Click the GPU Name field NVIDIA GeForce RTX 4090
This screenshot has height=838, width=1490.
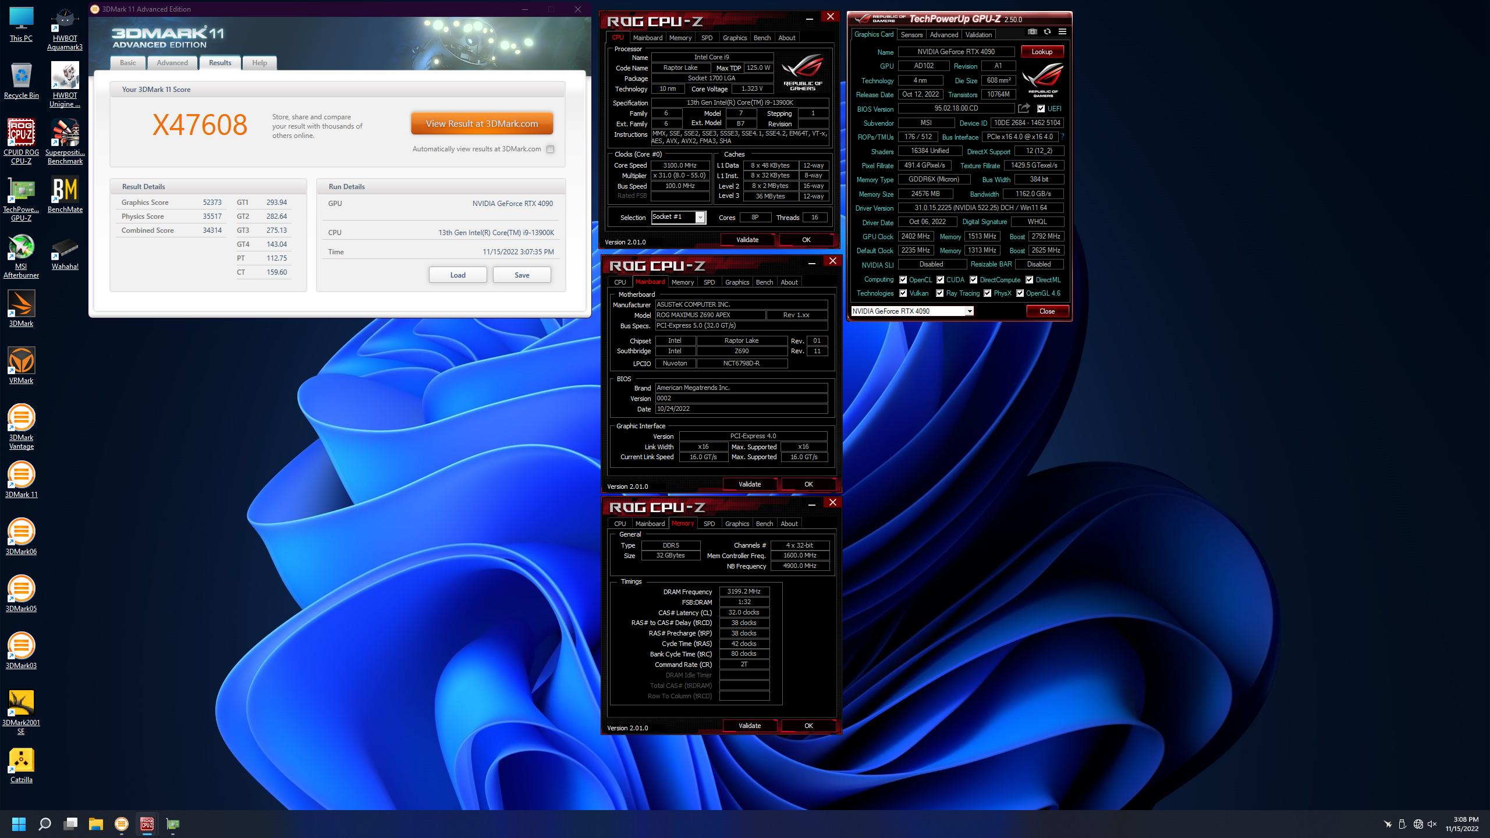tap(956, 52)
